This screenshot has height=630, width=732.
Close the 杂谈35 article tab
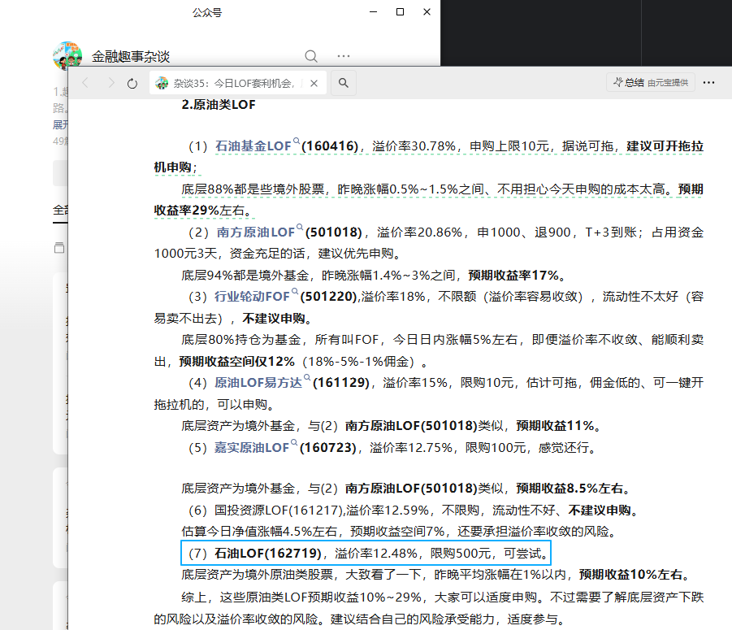(314, 83)
